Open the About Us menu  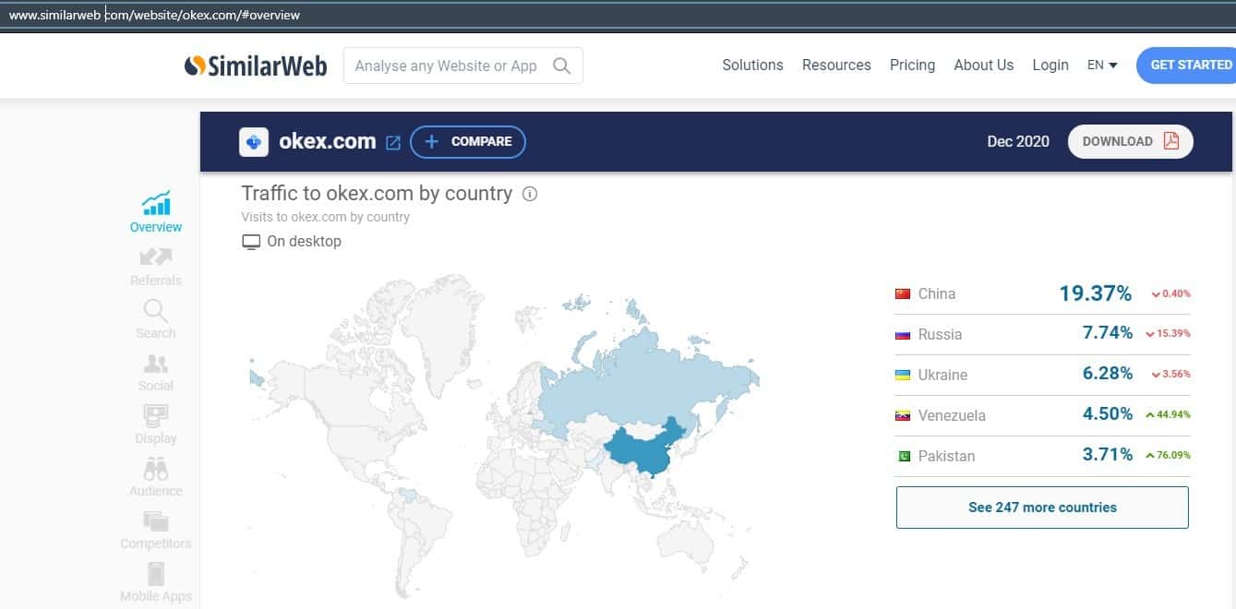tap(983, 65)
